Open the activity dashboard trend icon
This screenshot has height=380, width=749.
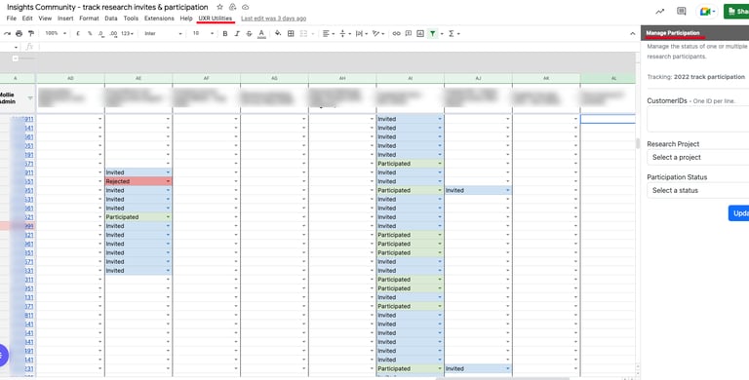click(x=659, y=12)
